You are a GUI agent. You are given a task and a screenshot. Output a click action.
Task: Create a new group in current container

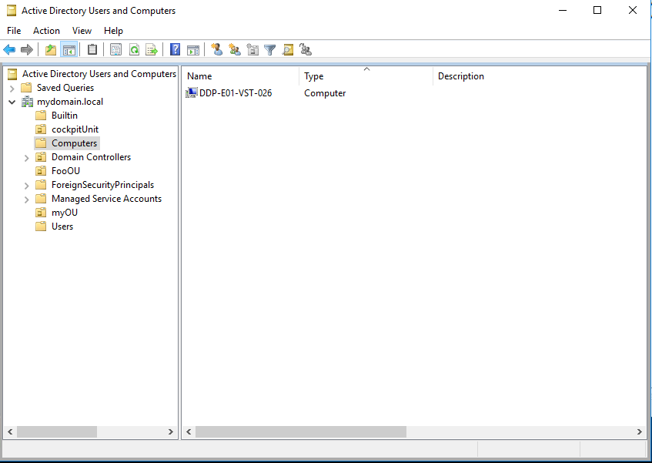click(x=235, y=50)
